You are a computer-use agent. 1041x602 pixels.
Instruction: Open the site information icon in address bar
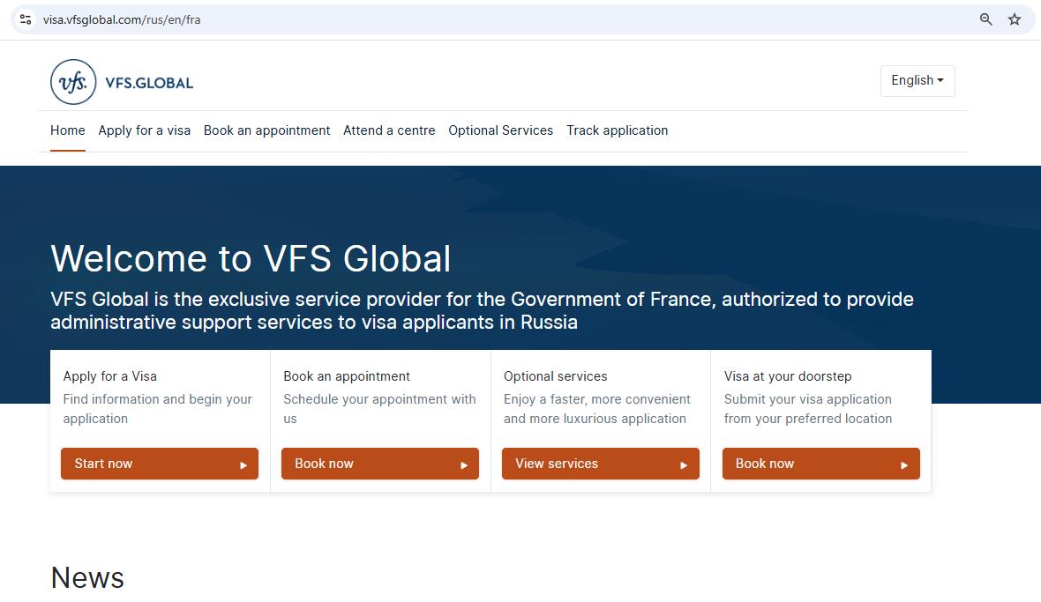click(26, 19)
